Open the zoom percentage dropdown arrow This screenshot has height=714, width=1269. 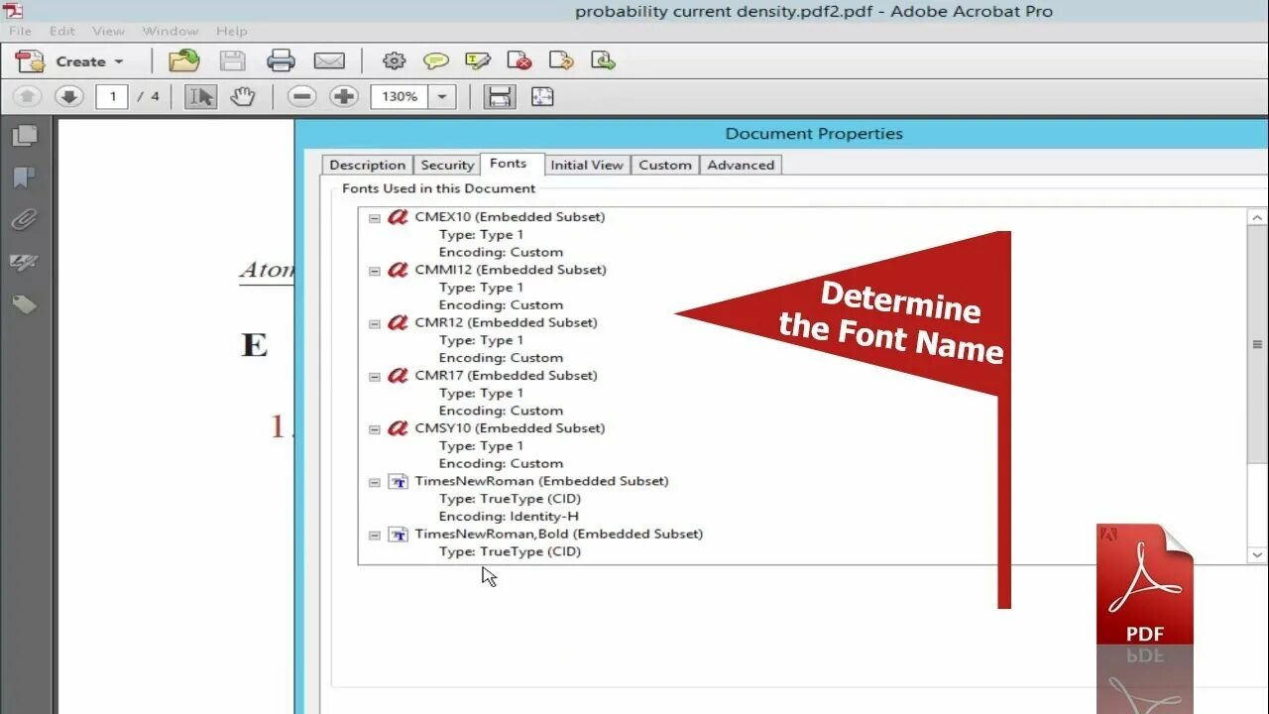[x=441, y=96]
